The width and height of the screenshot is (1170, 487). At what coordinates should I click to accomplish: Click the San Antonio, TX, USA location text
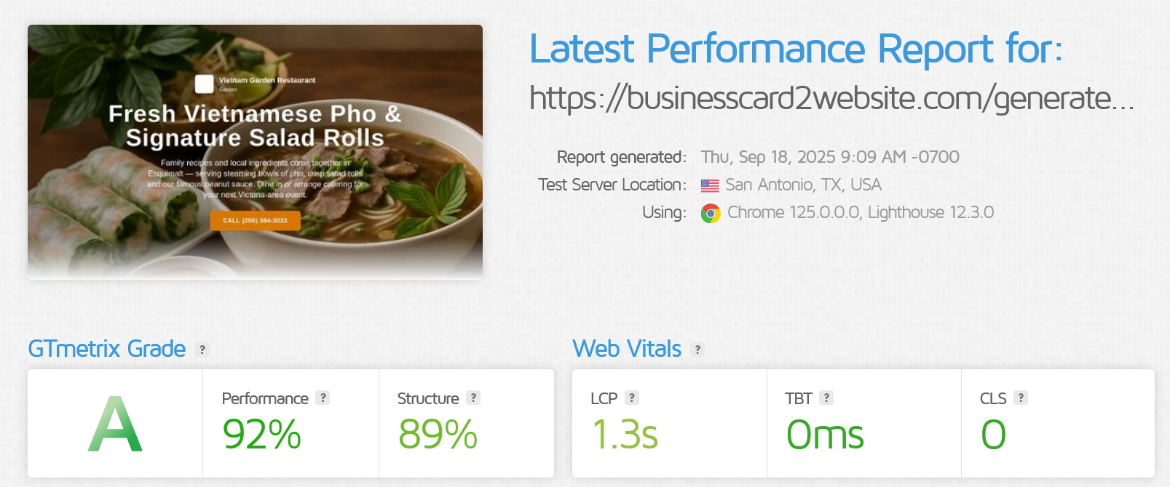point(803,185)
